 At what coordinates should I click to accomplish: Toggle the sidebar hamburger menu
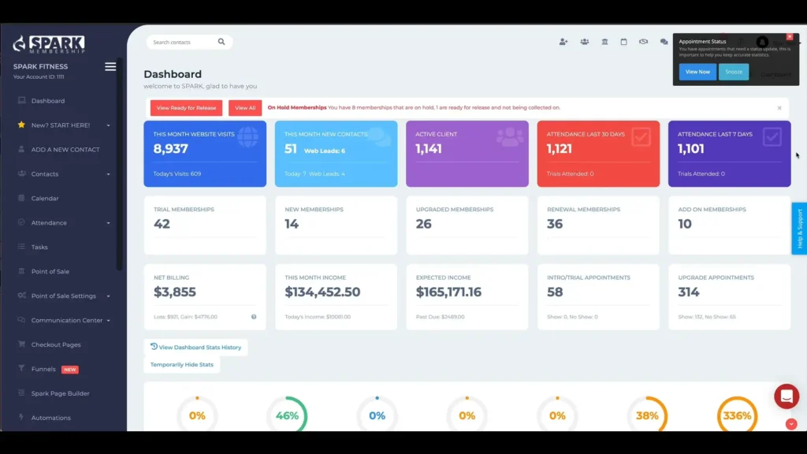110,67
